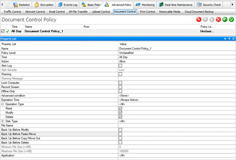Open Expiration Time <Always Active> value
Image resolution: width=236 pixels, height=160 pixels.
[x=177, y=100]
